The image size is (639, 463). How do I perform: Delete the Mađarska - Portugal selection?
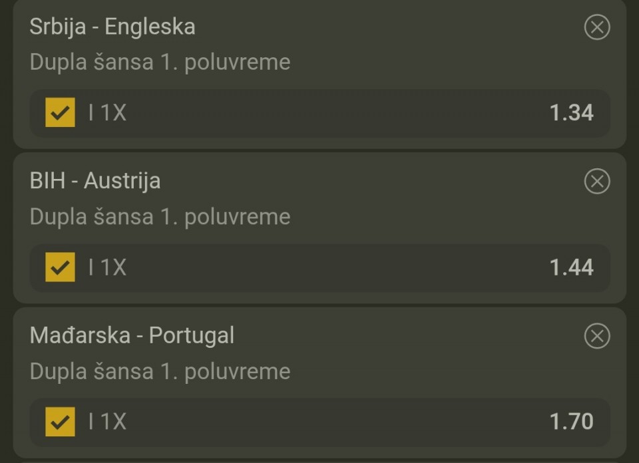[596, 336]
